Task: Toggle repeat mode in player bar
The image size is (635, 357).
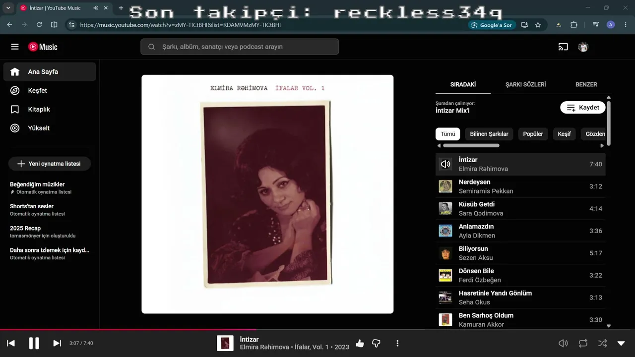Action: point(583,343)
